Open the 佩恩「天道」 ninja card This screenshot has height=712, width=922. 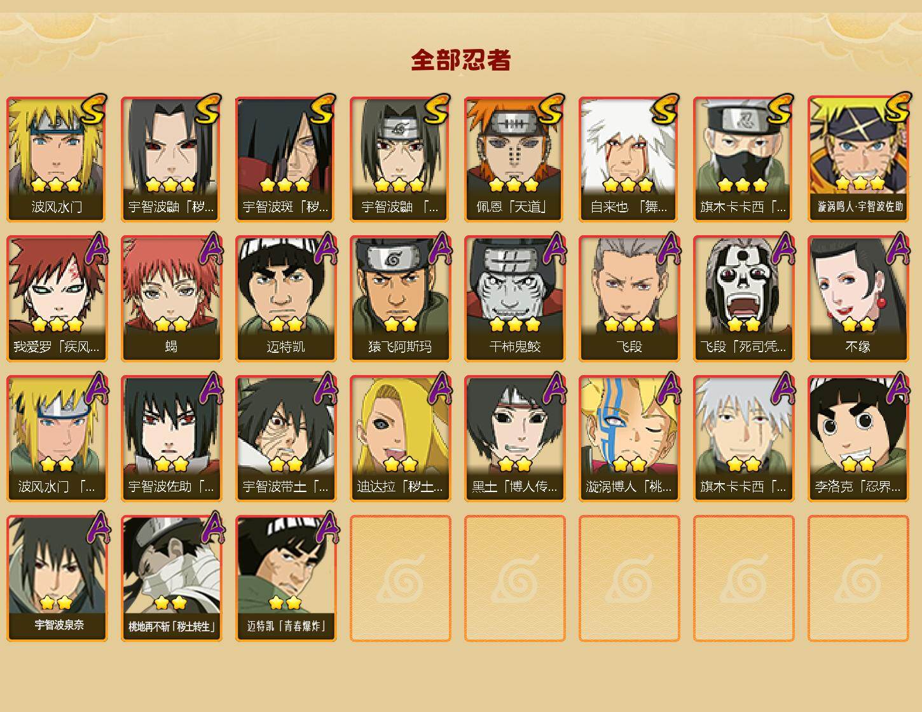[x=515, y=159]
